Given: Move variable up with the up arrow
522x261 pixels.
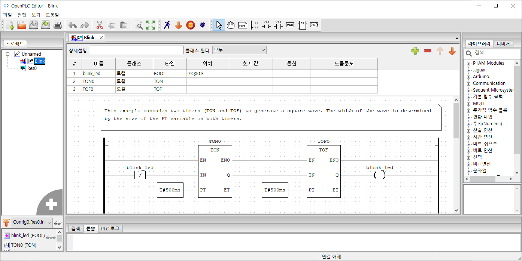Looking at the screenshot, I should tap(440, 51).
